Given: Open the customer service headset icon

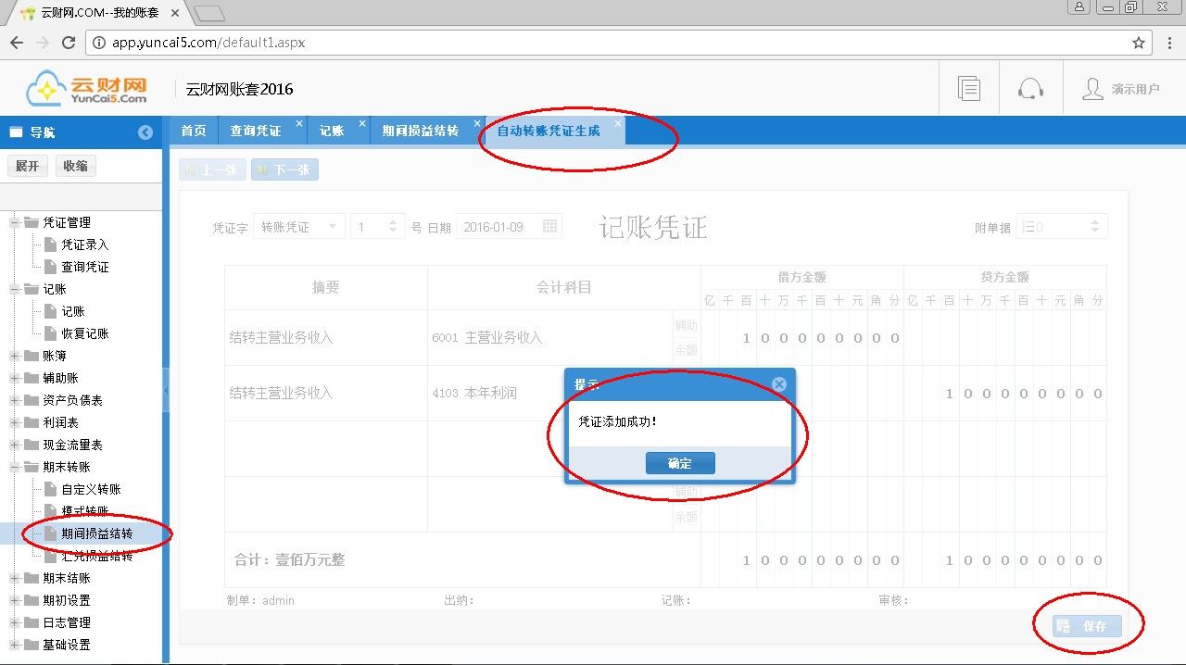Looking at the screenshot, I should point(1030,89).
